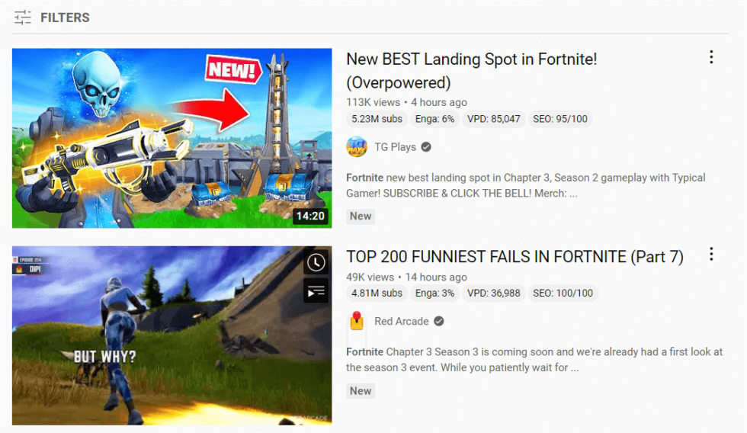
Task: Click the Add to Queue icon
Action: pyautogui.click(x=316, y=290)
